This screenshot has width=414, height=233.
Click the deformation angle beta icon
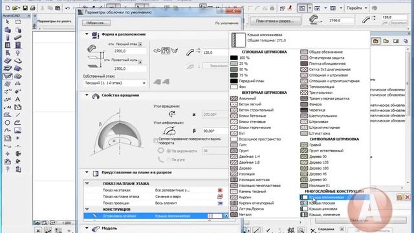click(169, 131)
